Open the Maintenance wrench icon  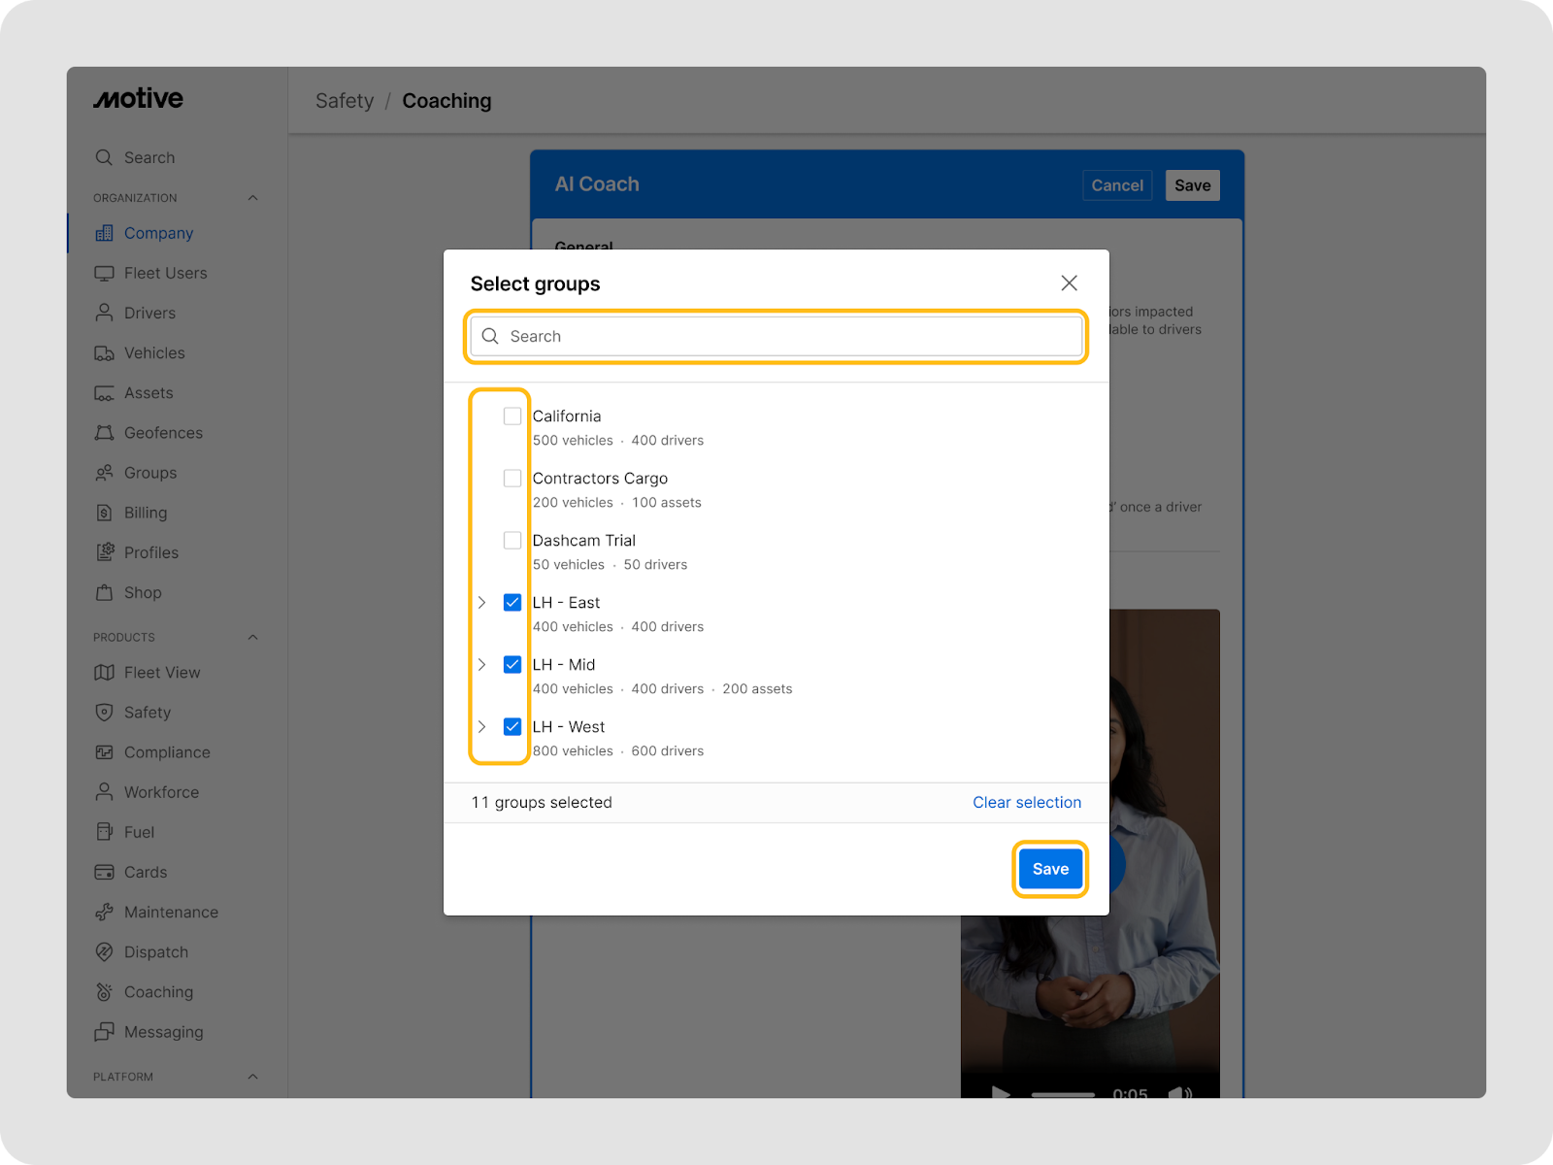click(x=104, y=913)
